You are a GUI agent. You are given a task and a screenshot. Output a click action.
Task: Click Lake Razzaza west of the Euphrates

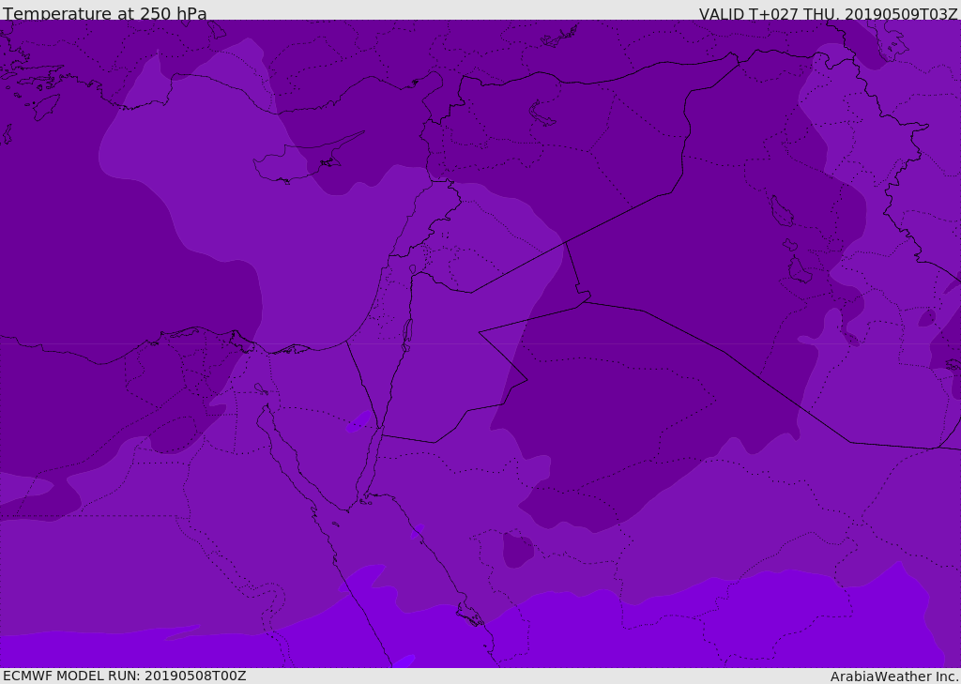(799, 270)
